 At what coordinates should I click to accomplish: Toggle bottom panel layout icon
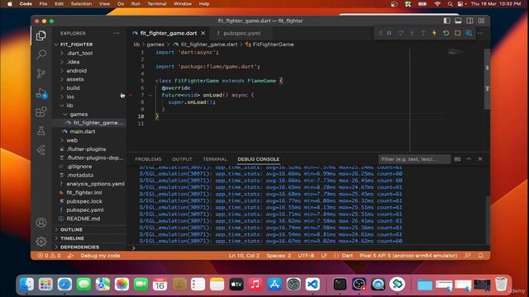458,21
